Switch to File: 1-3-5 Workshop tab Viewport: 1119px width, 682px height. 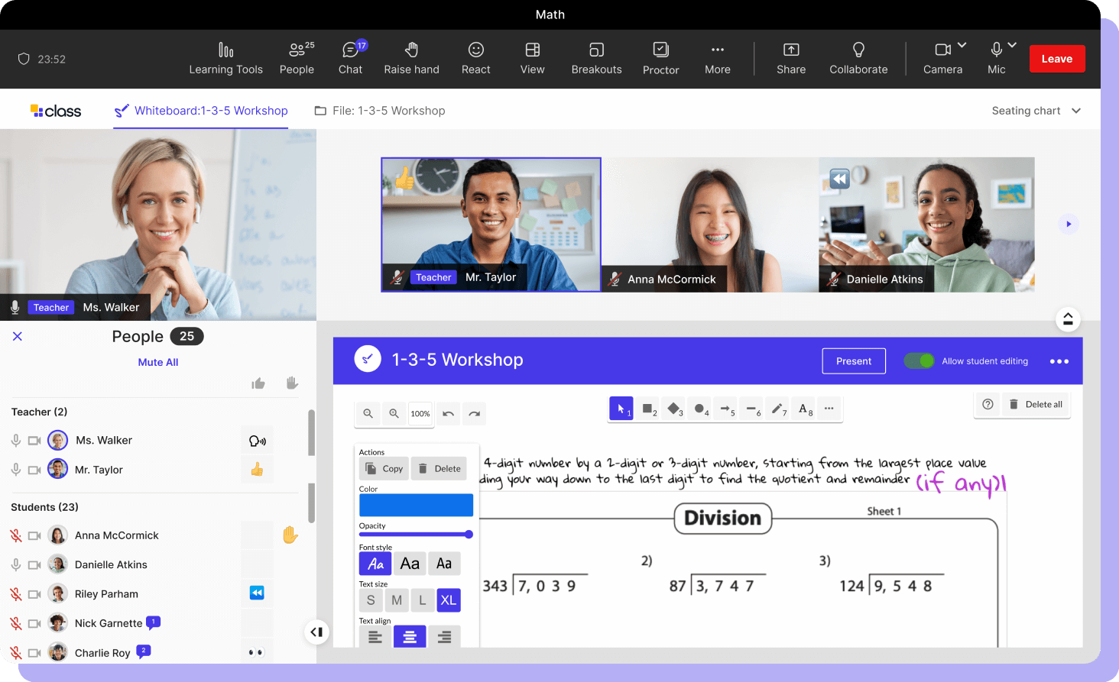(380, 111)
